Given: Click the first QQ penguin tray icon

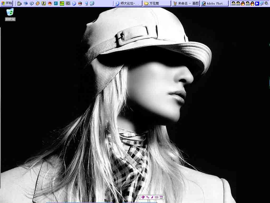Looking at the screenshot, I should pos(233,3).
